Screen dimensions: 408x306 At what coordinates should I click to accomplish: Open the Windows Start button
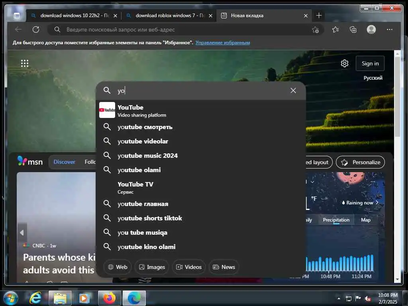(x=10, y=298)
